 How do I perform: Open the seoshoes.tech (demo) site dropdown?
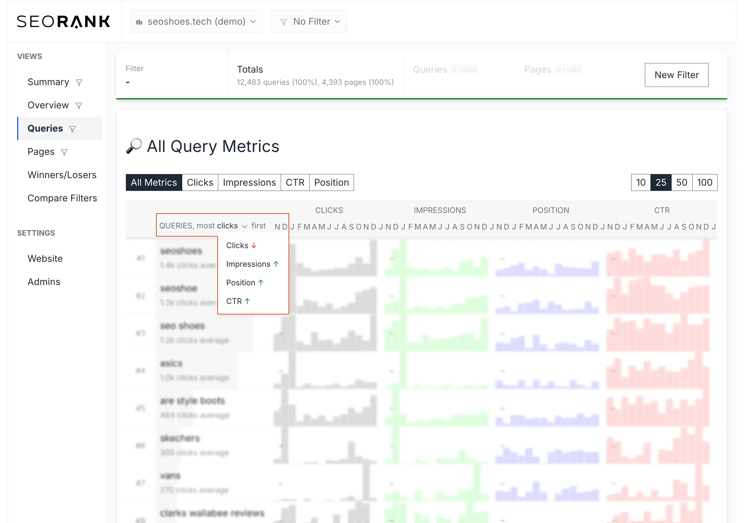click(196, 22)
